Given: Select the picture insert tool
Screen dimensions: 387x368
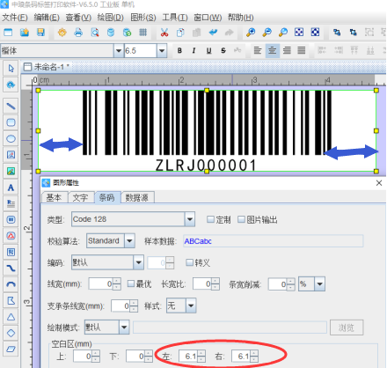Looking at the screenshot, I should (11, 171).
